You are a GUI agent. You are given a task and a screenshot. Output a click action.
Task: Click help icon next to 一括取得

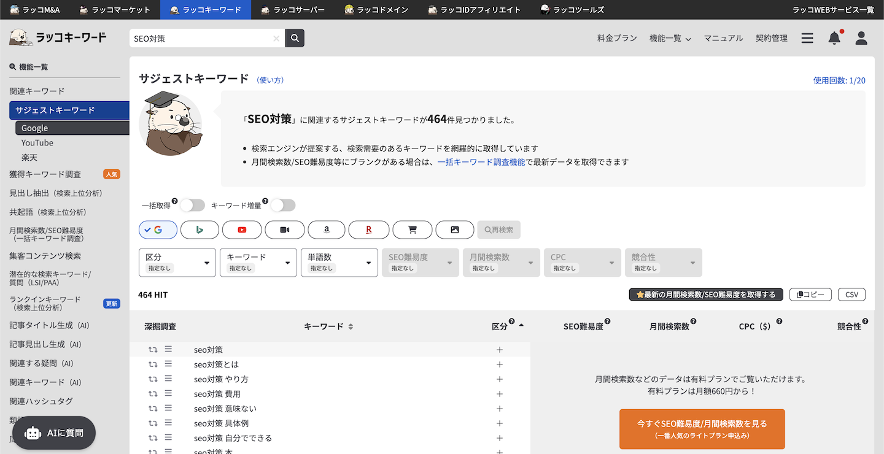[174, 201]
